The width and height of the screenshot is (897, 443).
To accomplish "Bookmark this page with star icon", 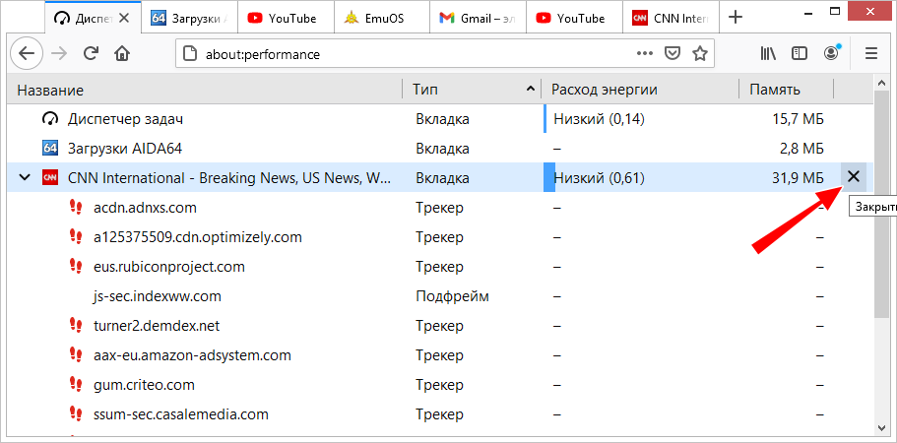I will tap(700, 54).
